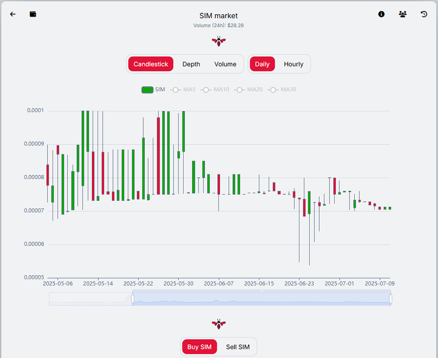This screenshot has width=438, height=358.
Task: Go back using the left arrow icon
Action: click(x=13, y=14)
